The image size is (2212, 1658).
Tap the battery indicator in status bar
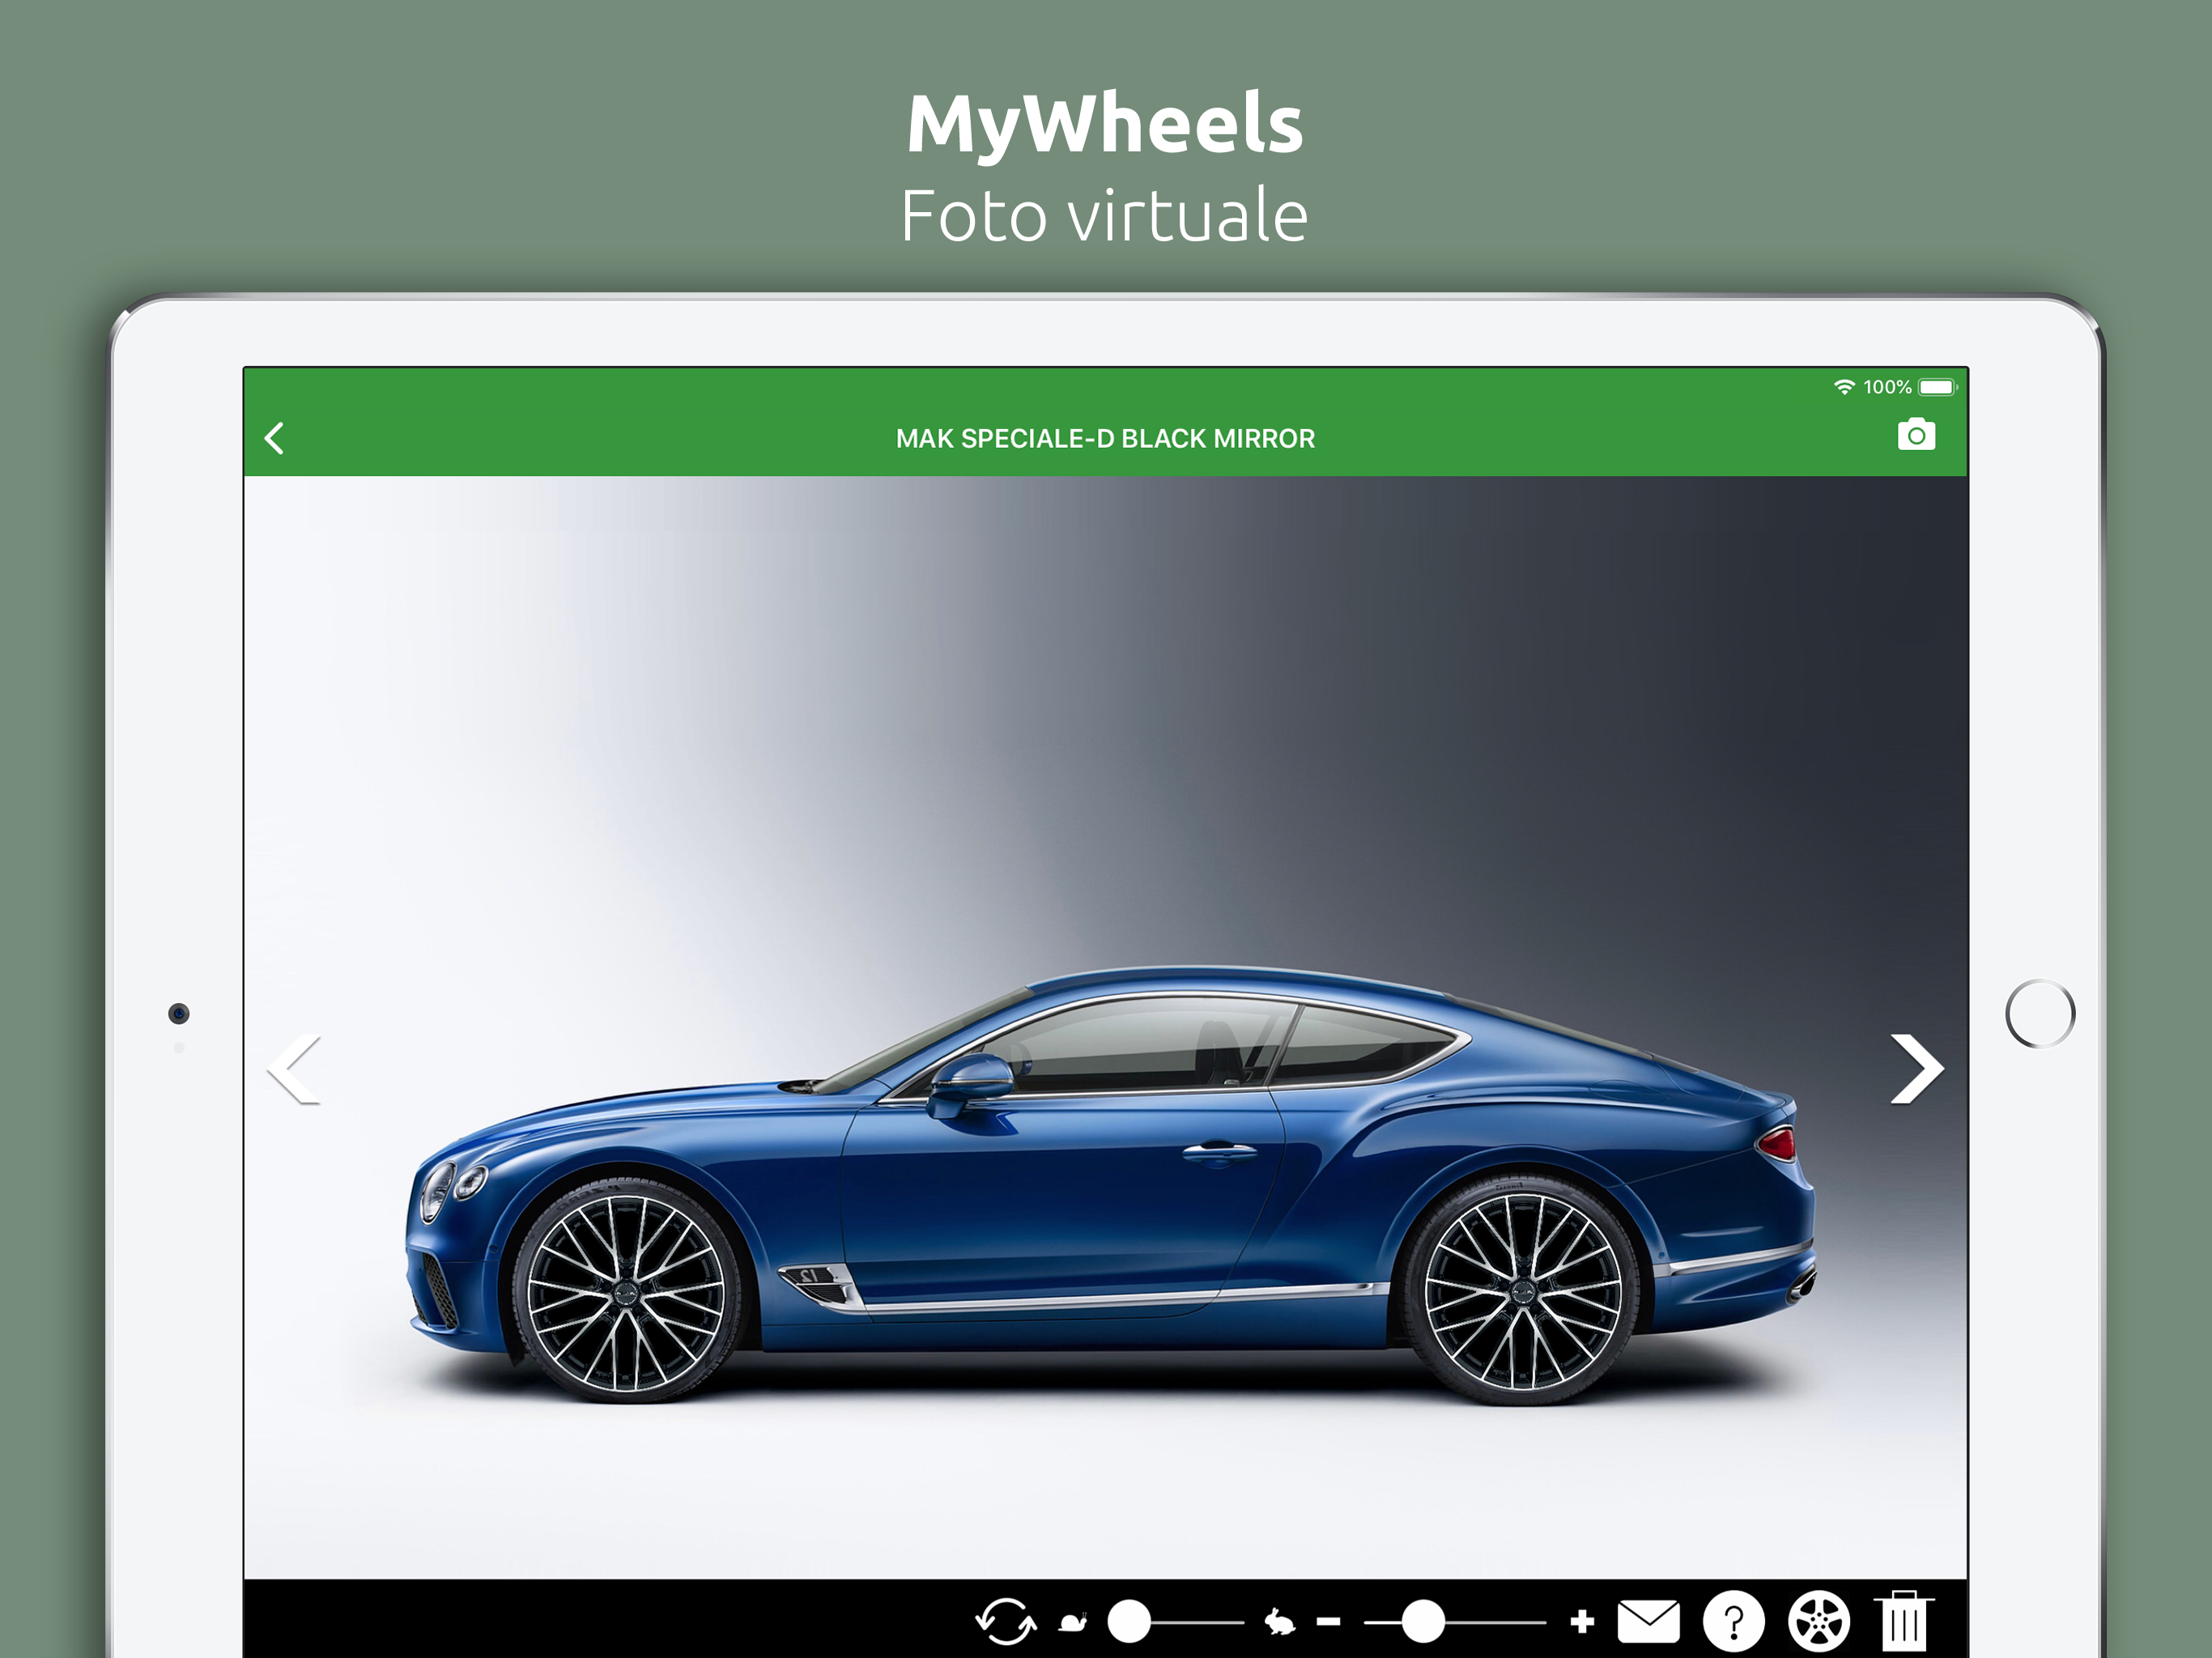pyautogui.click(x=1937, y=387)
